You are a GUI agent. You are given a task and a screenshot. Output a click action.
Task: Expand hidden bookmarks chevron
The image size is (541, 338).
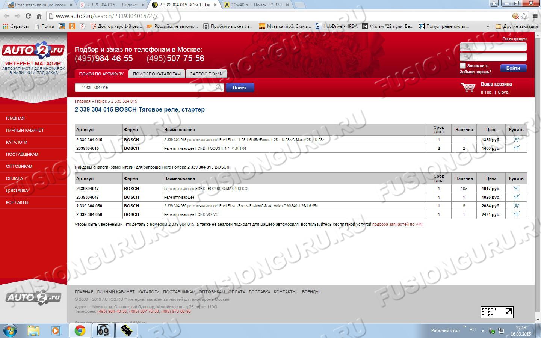coord(488,26)
